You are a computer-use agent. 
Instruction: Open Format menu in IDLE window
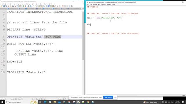pyautogui.click(x=95, y=5)
